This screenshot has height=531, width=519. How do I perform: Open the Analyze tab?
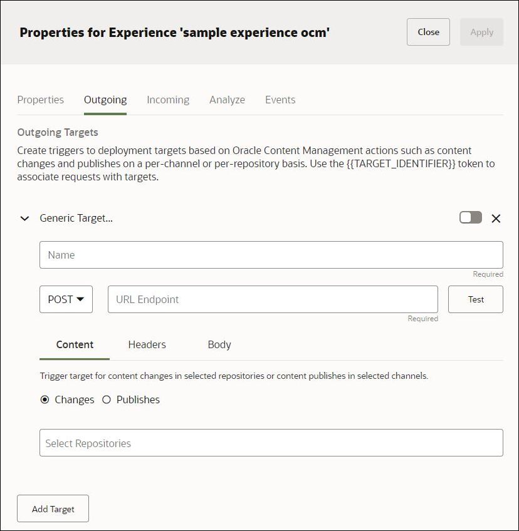(x=227, y=100)
